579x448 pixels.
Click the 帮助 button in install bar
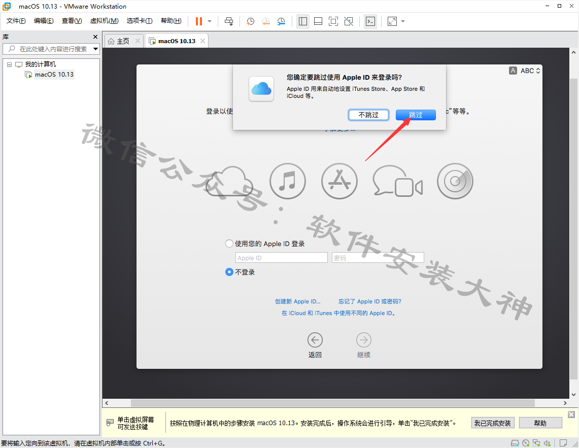540,423
